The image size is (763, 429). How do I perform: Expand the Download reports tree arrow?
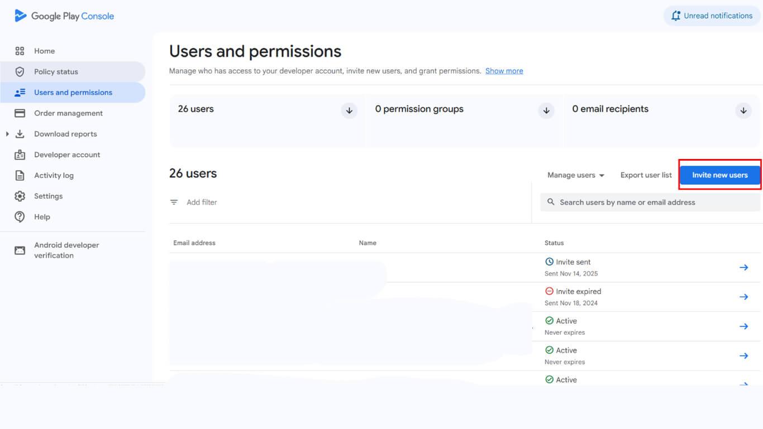(x=7, y=134)
